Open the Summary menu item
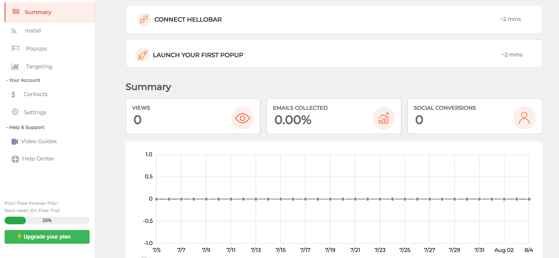The height and width of the screenshot is (258, 559). 50,12
